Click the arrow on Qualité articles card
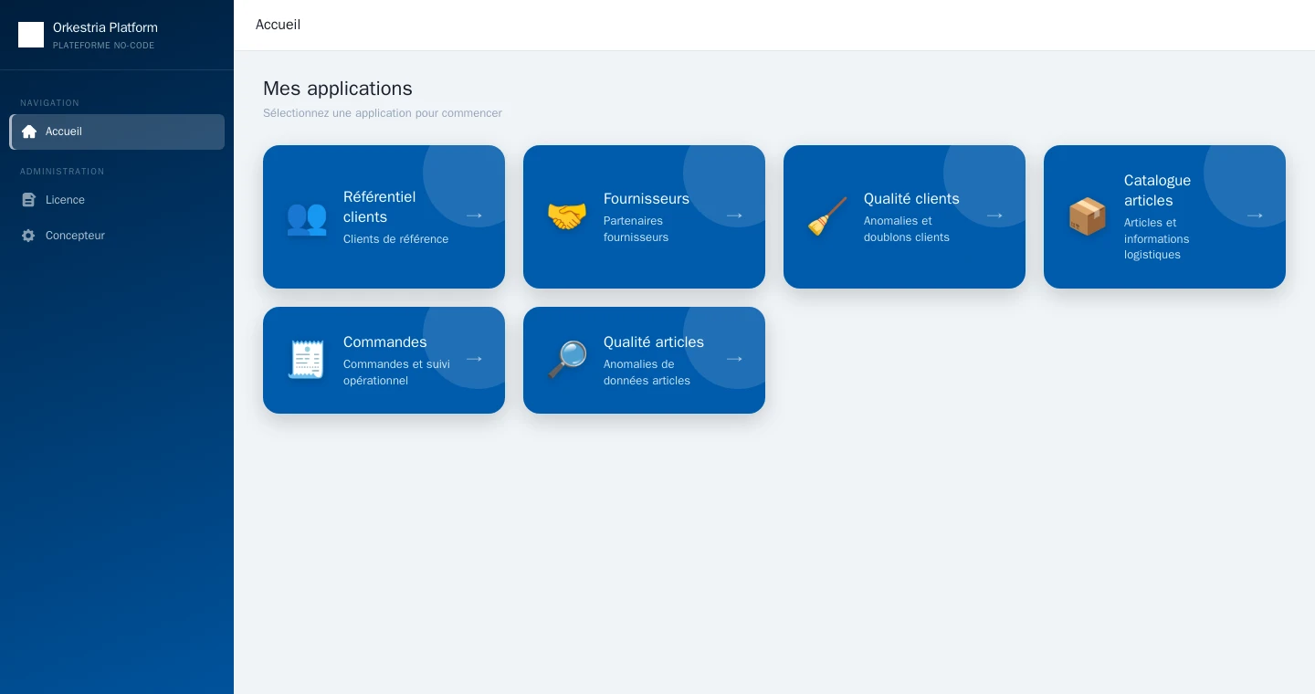This screenshot has width=1315, height=694. [734, 360]
